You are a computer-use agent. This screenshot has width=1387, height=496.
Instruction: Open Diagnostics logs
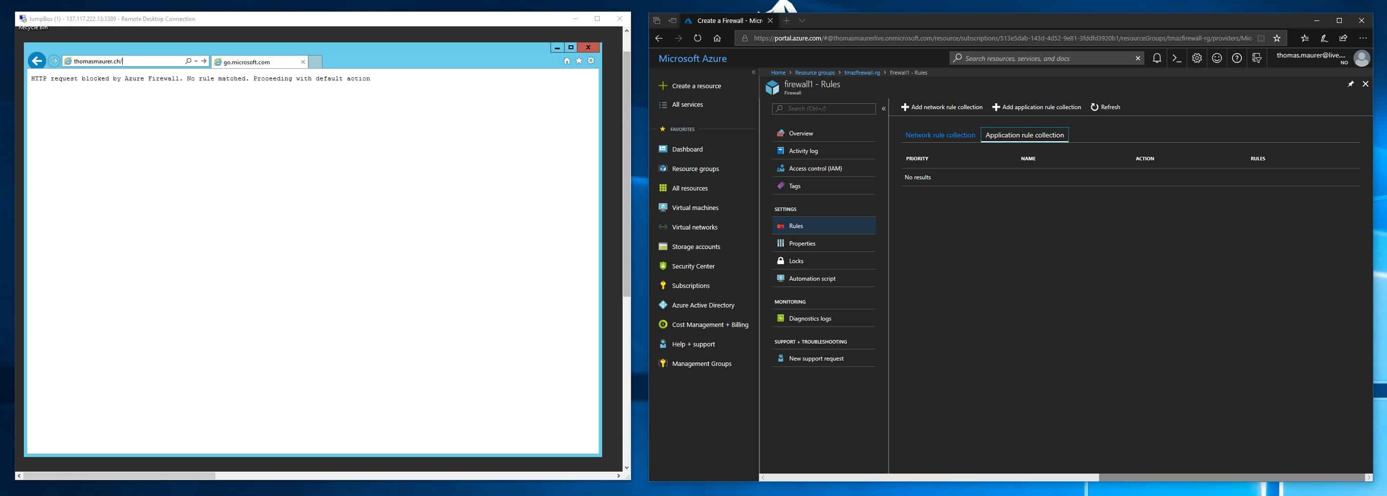[x=824, y=318]
